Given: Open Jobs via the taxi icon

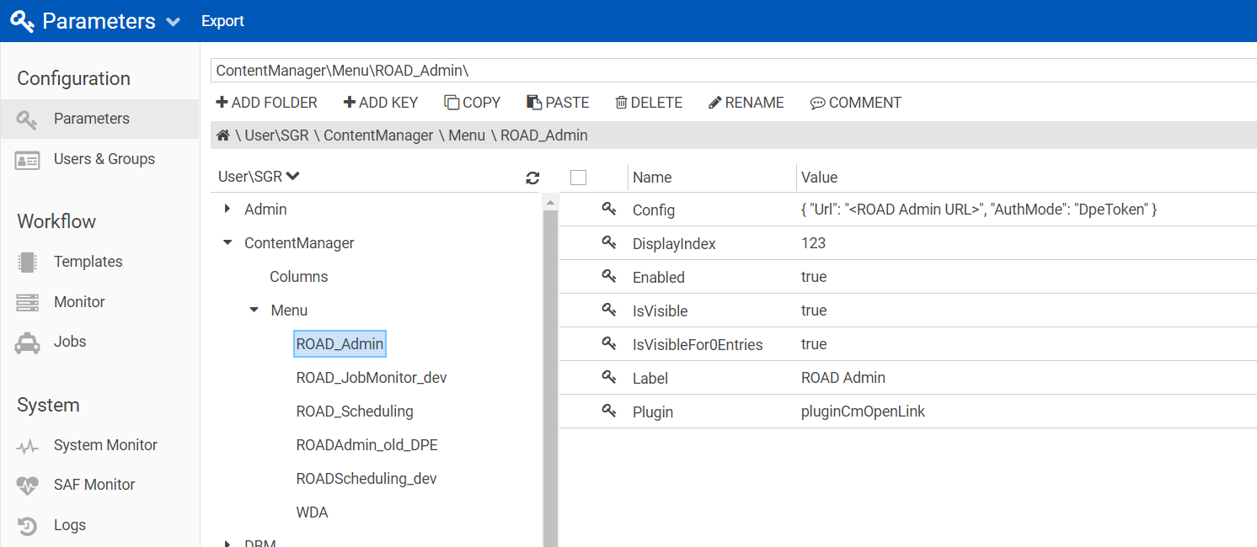Looking at the screenshot, I should (28, 343).
